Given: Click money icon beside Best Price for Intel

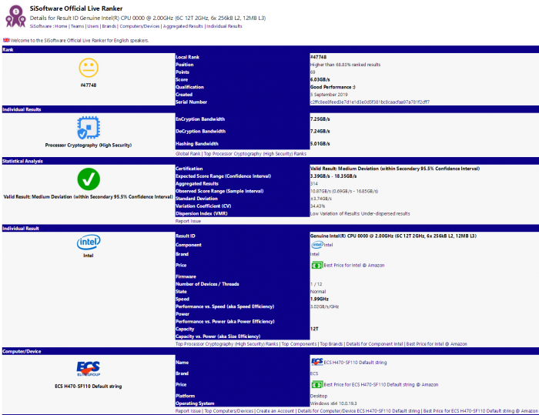Looking at the screenshot, I should 316,266.
